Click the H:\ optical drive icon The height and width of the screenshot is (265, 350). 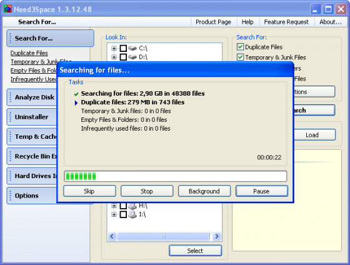tap(132, 206)
